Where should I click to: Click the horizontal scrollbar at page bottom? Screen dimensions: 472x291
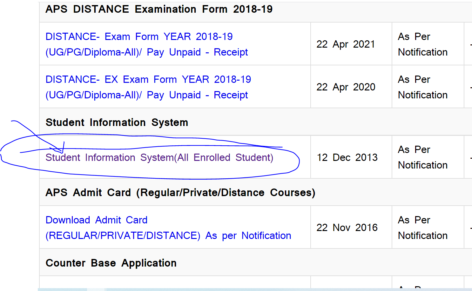pyautogui.click(x=255, y=289)
